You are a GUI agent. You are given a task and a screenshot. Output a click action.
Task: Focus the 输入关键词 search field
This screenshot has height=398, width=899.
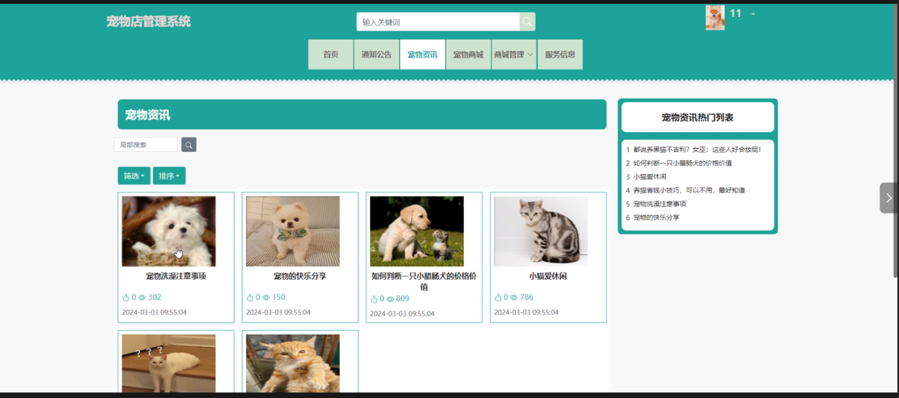[x=438, y=22]
